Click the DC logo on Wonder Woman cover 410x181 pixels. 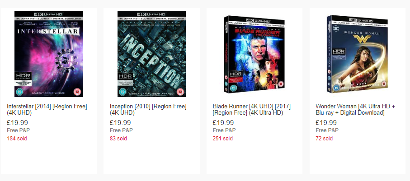(336, 28)
